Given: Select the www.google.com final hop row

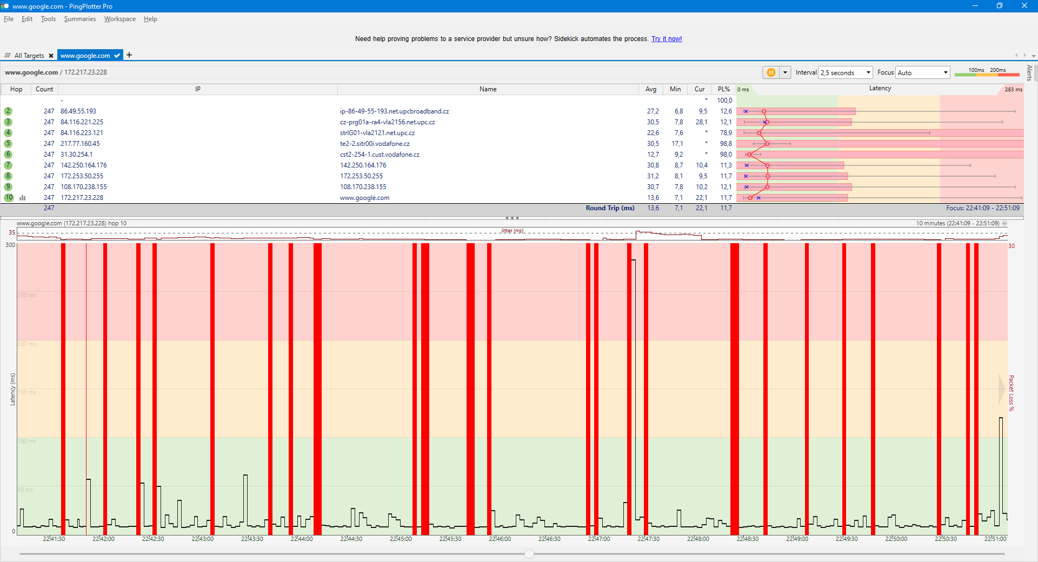Looking at the screenshot, I should (368, 198).
